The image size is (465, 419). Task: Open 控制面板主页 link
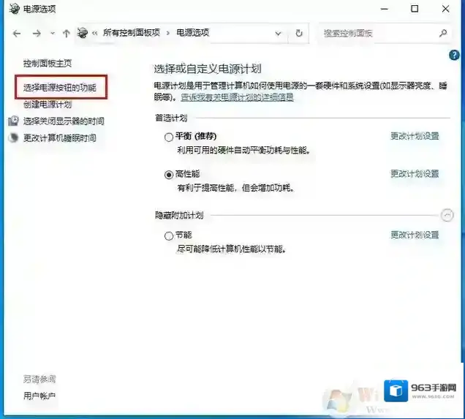(48, 63)
